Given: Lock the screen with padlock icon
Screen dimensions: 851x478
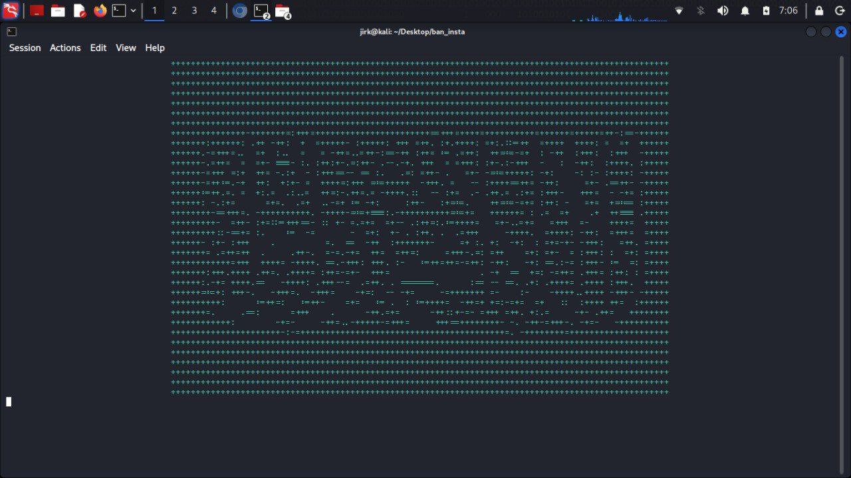Looking at the screenshot, I should coord(819,11).
